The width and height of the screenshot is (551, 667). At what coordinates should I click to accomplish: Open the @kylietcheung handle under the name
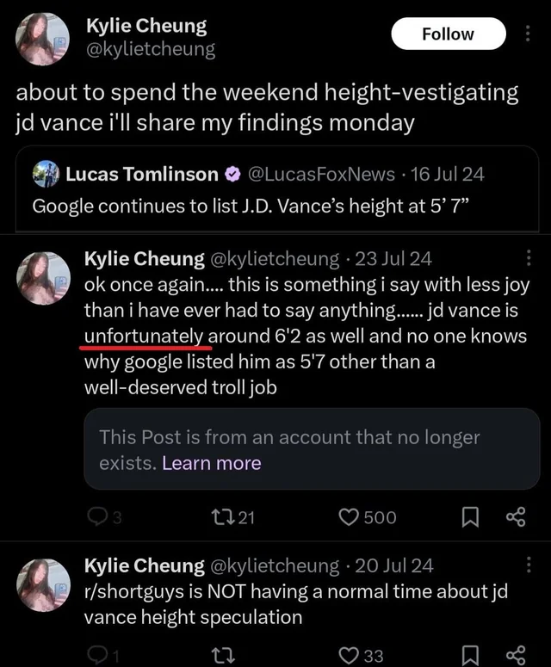[151, 49]
